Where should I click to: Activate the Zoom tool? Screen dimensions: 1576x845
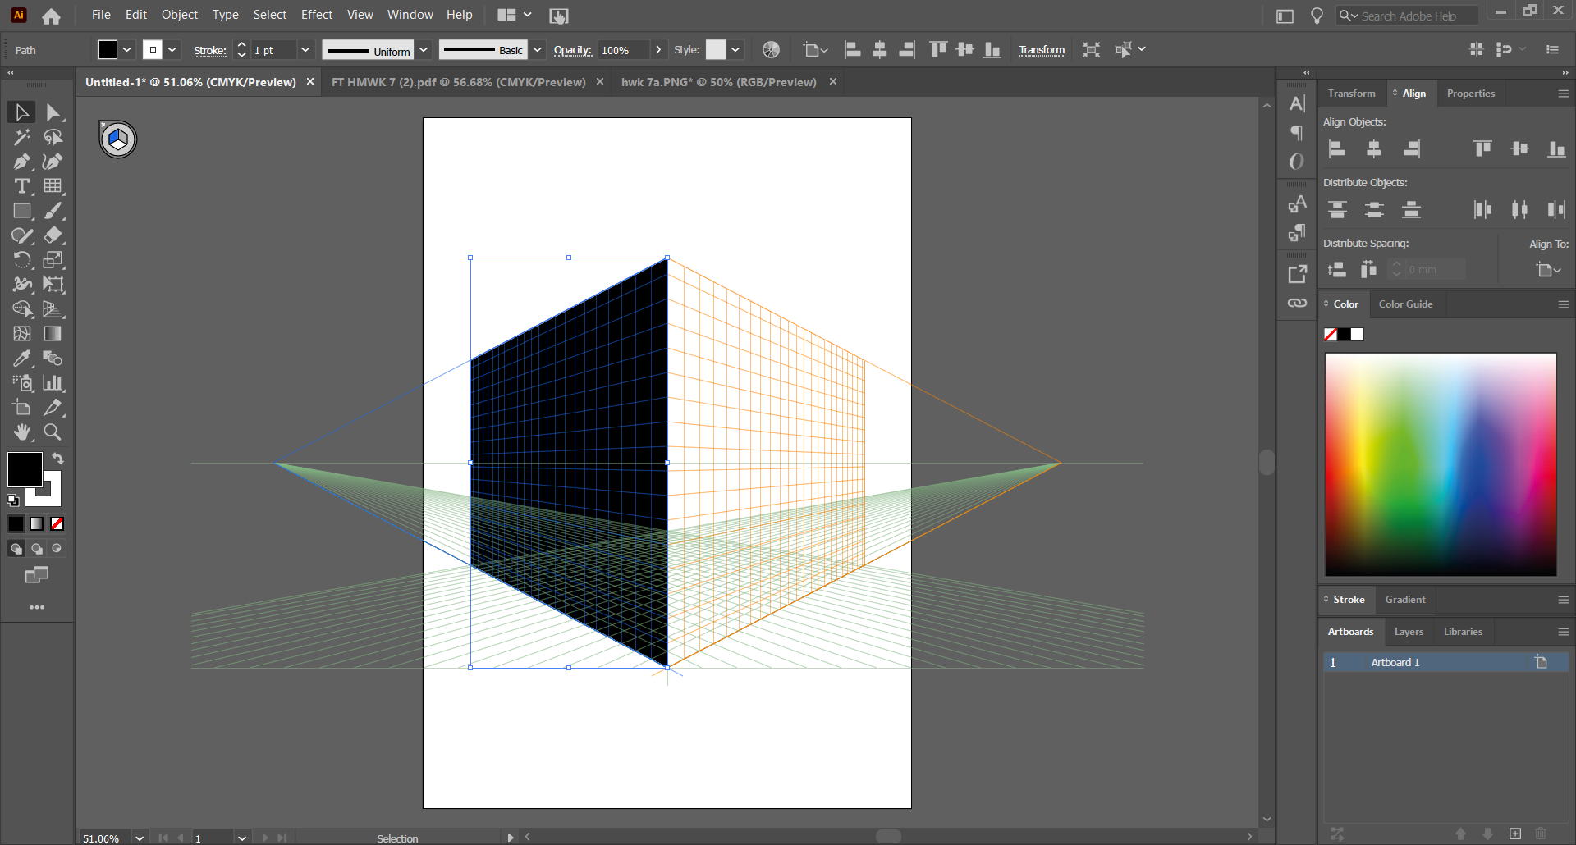tap(52, 432)
